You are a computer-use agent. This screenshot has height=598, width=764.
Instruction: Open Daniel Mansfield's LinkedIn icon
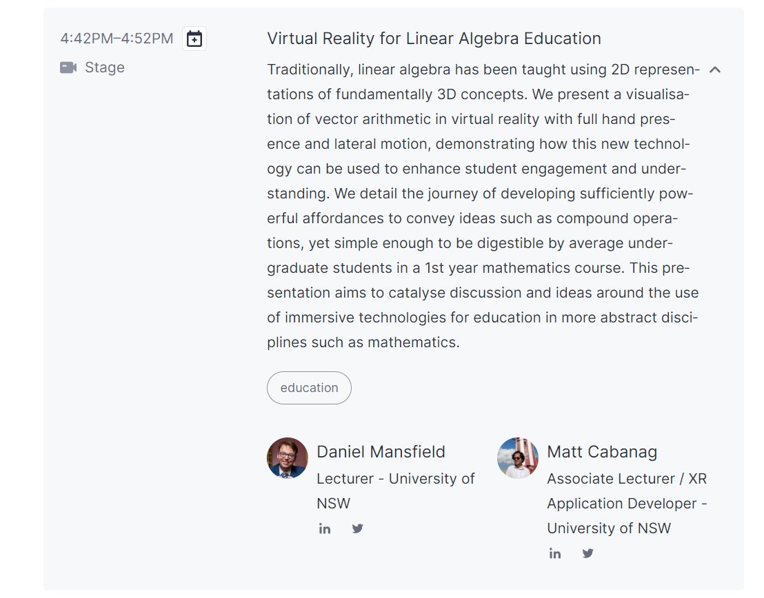pos(325,528)
